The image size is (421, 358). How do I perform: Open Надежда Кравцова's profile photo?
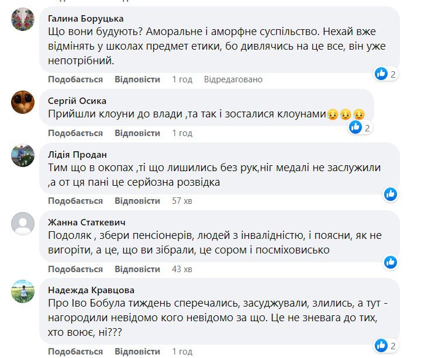click(23, 291)
